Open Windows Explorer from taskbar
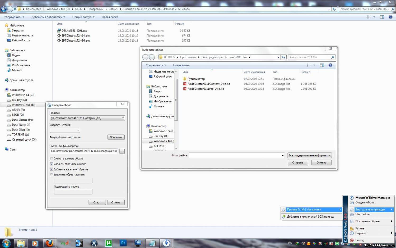Viewport: 396px width, 248px height. click(x=21, y=243)
